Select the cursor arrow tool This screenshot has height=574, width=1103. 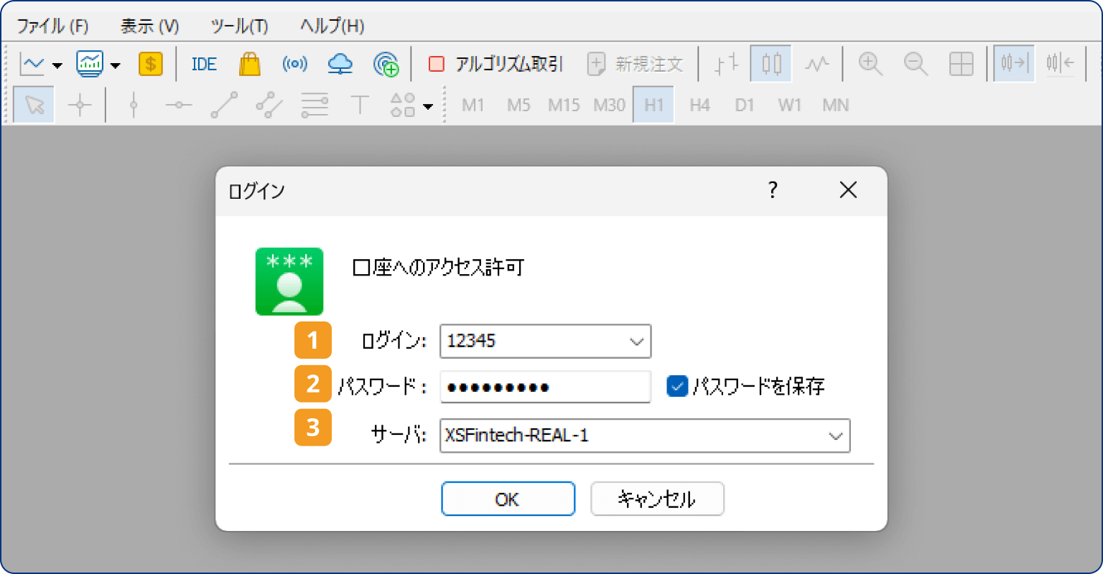[x=34, y=105]
